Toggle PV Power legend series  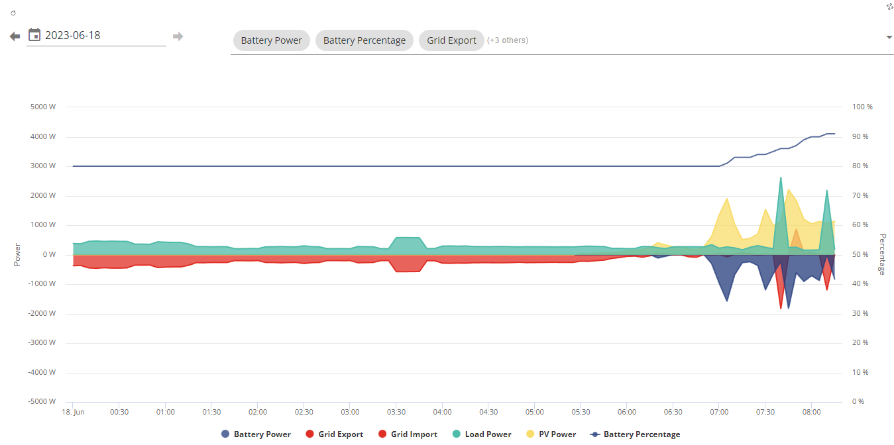[550, 434]
